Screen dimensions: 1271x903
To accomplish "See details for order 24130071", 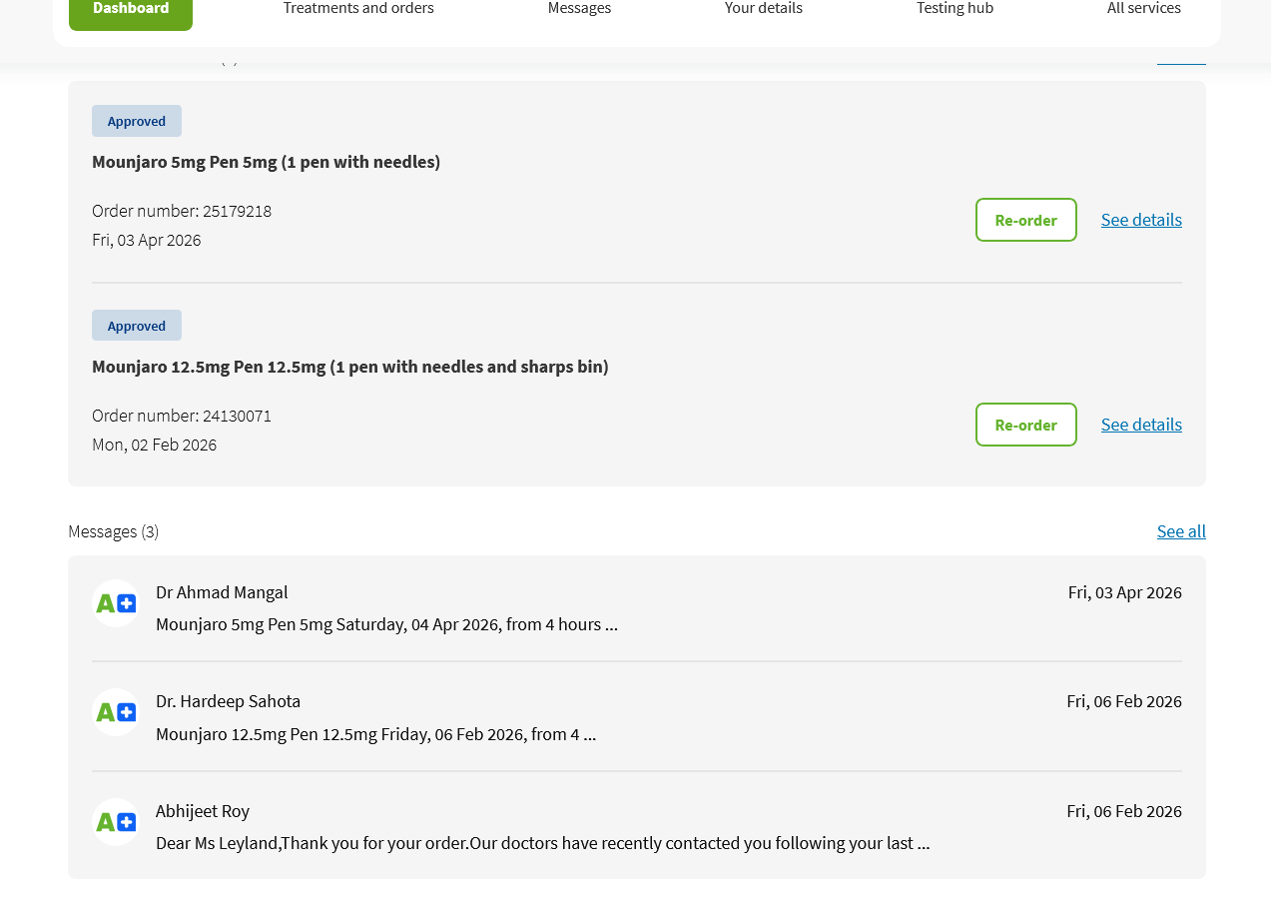I will [x=1141, y=425].
